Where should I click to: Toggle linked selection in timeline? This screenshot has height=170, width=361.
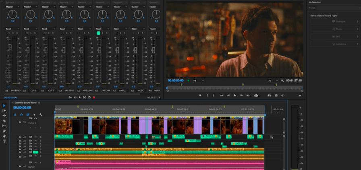click(28, 114)
